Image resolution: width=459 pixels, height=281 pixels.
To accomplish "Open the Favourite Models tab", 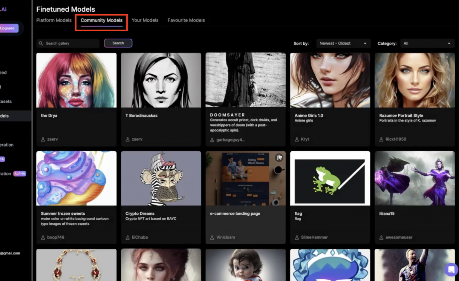I will pos(186,20).
